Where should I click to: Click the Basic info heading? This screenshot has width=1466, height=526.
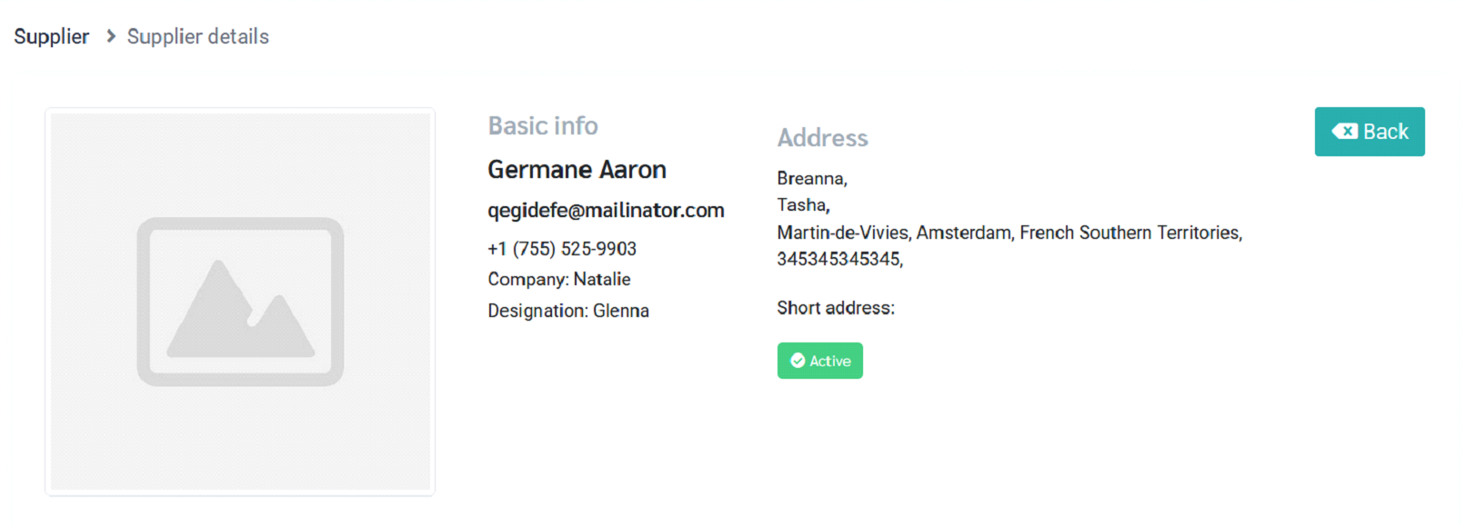pyautogui.click(x=543, y=125)
